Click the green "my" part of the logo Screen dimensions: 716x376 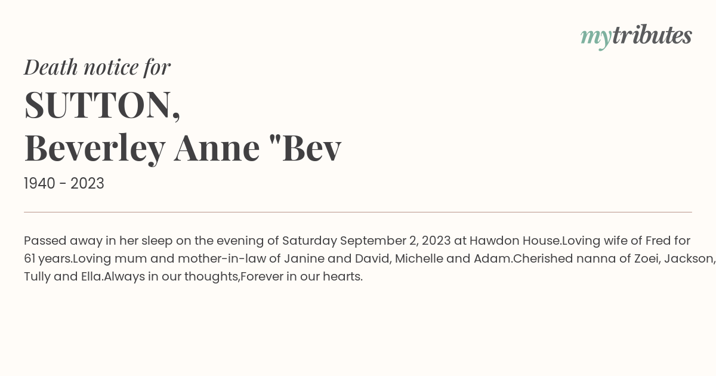tap(596, 38)
